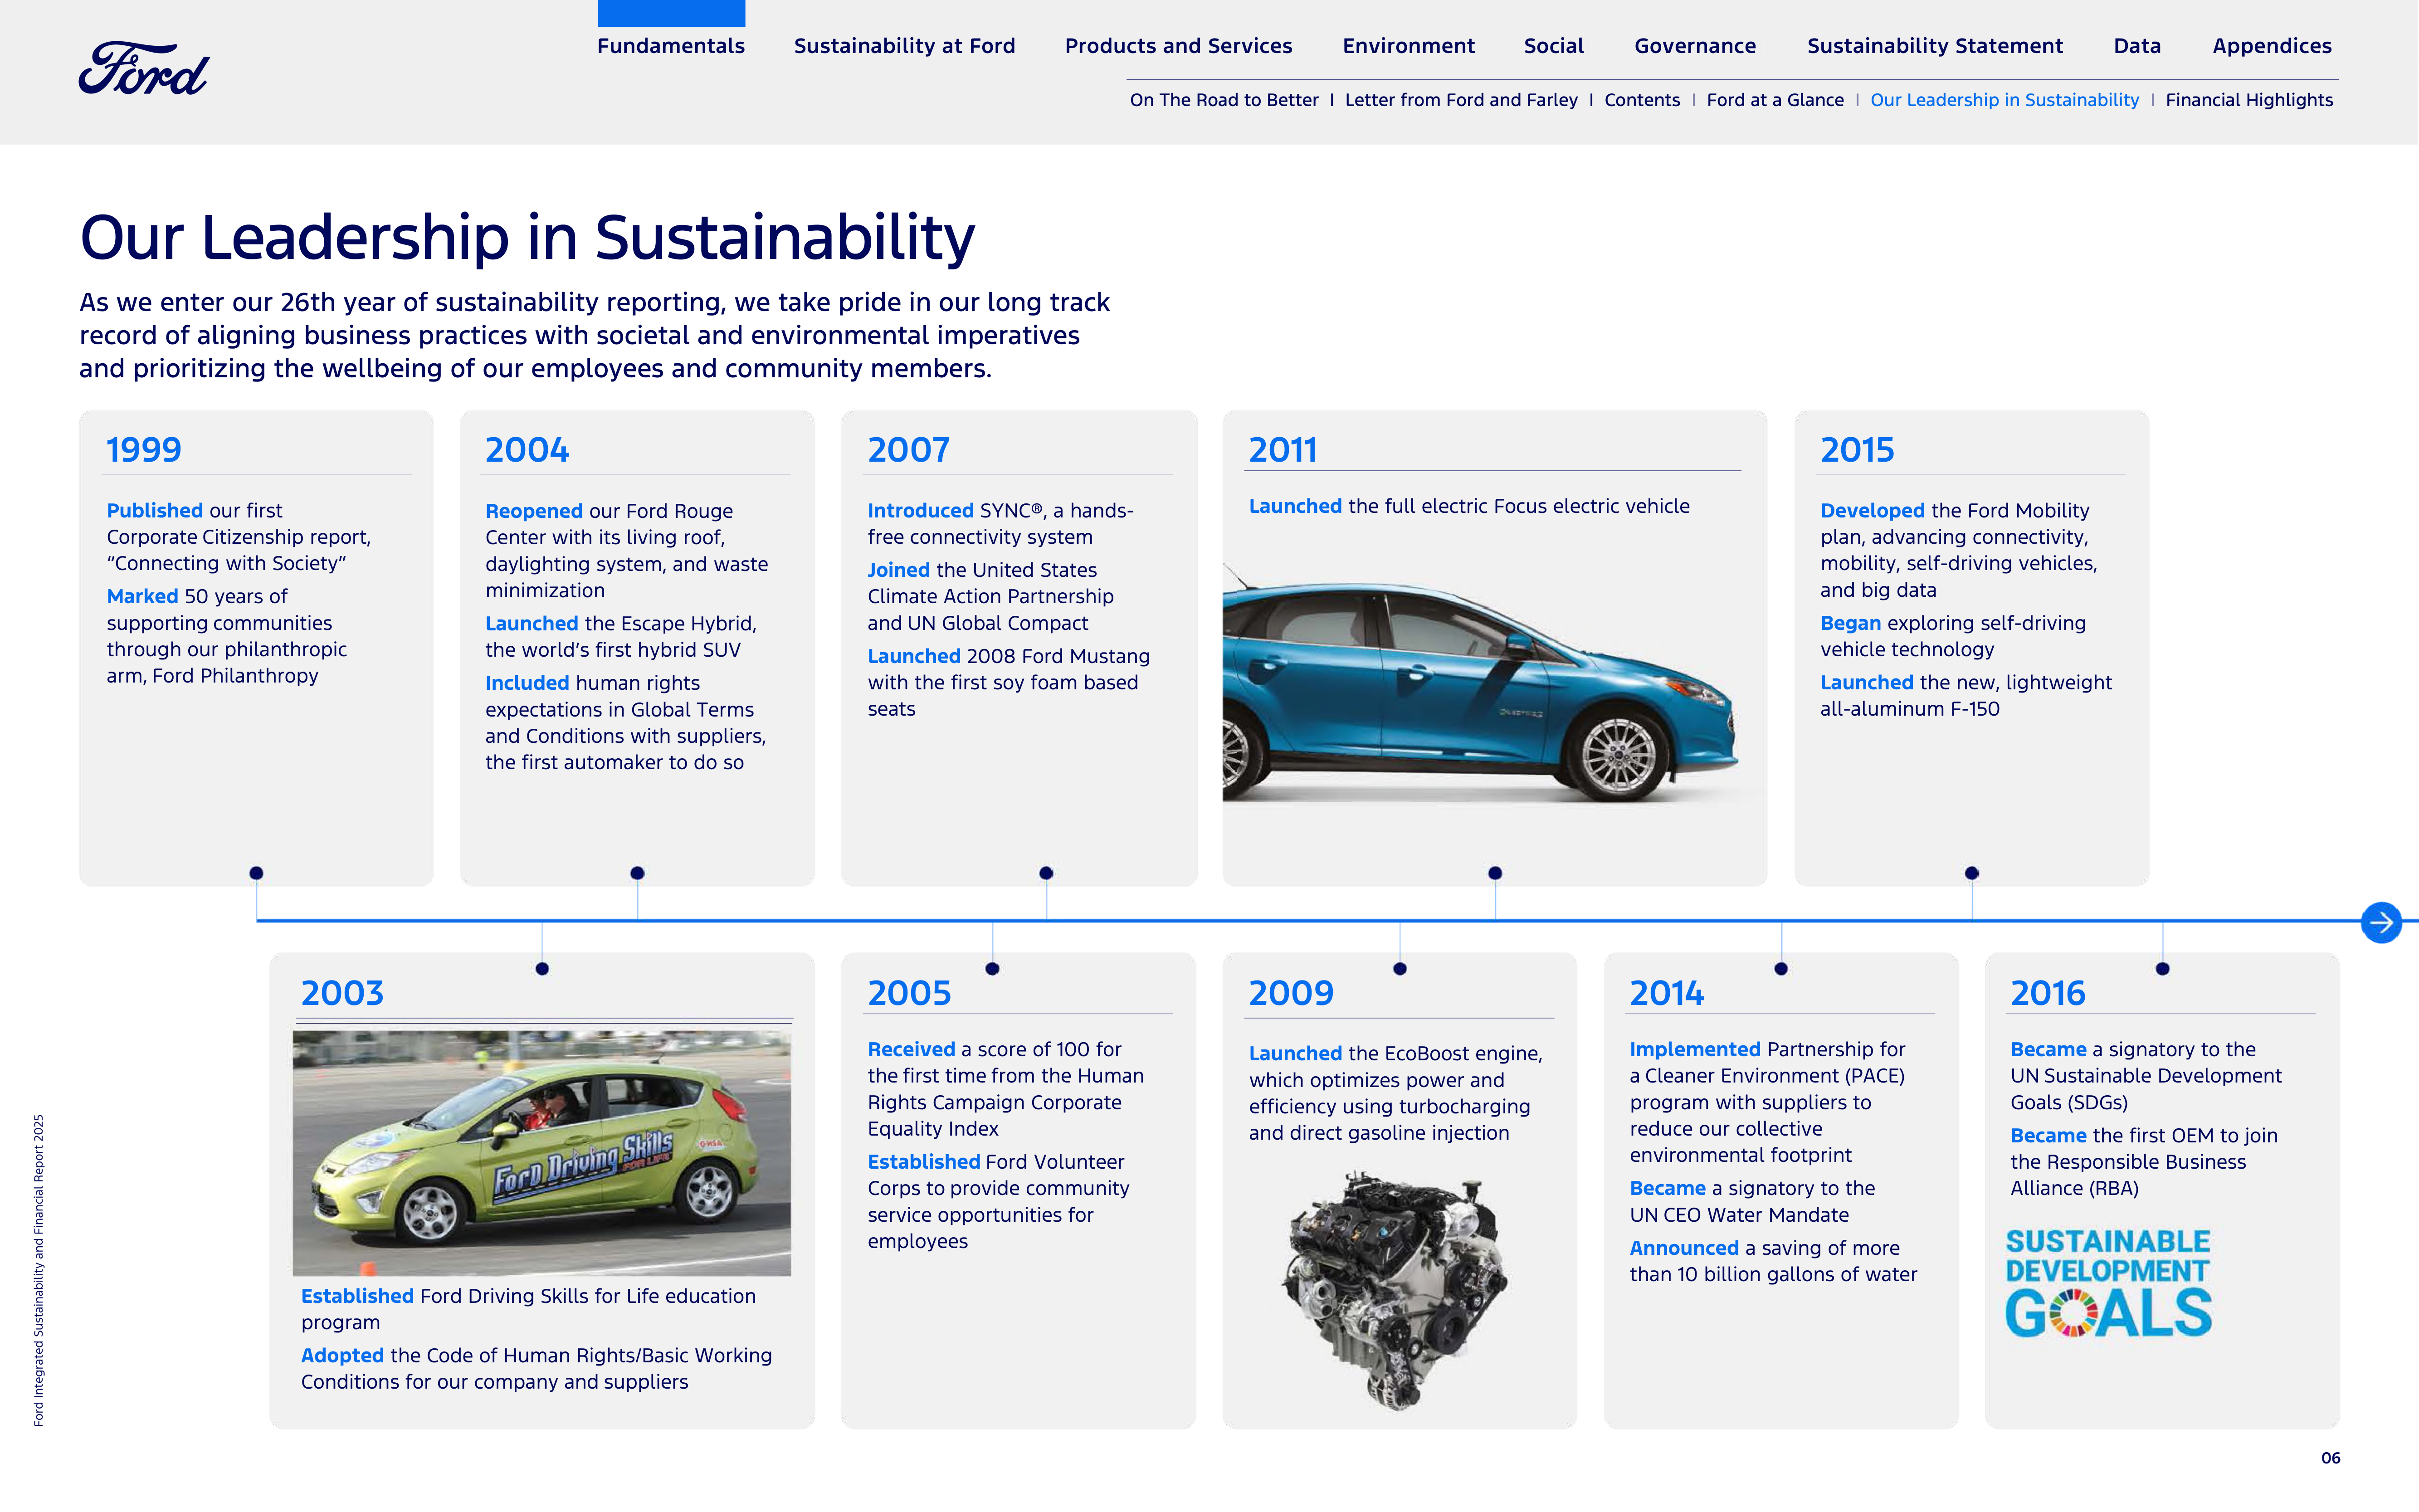The image size is (2419, 1512).
Task: Click the word Published in the 1999 card
Action: coord(155,510)
